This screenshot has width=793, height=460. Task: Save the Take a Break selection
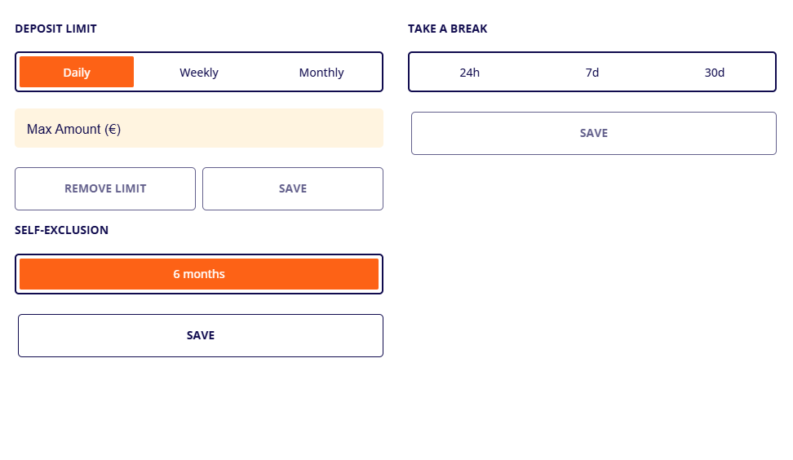click(594, 133)
